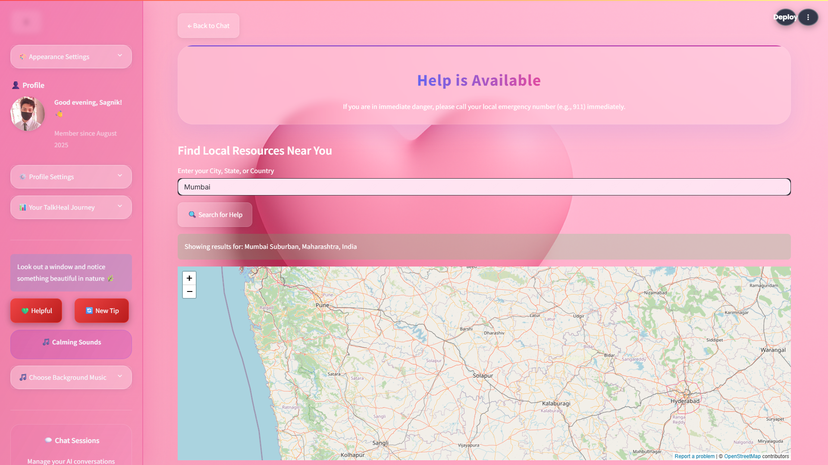Open the Report a problem map link
828x465 pixels.
click(x=694, y=456)
